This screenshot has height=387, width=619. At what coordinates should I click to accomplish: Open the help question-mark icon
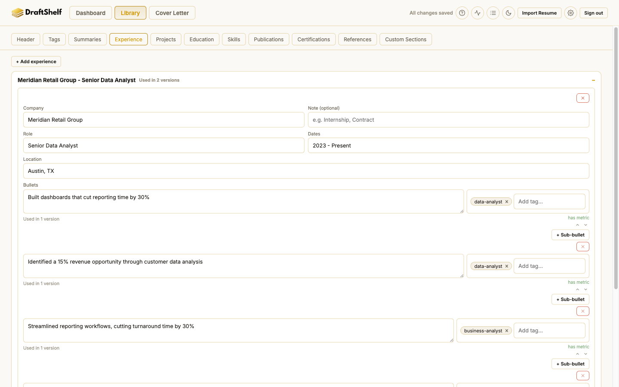[x=462, y=13]
